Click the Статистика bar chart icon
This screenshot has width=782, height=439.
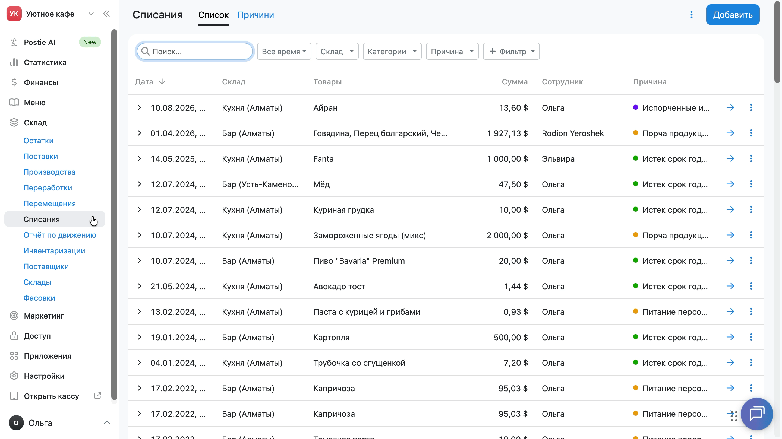point(14,62)
